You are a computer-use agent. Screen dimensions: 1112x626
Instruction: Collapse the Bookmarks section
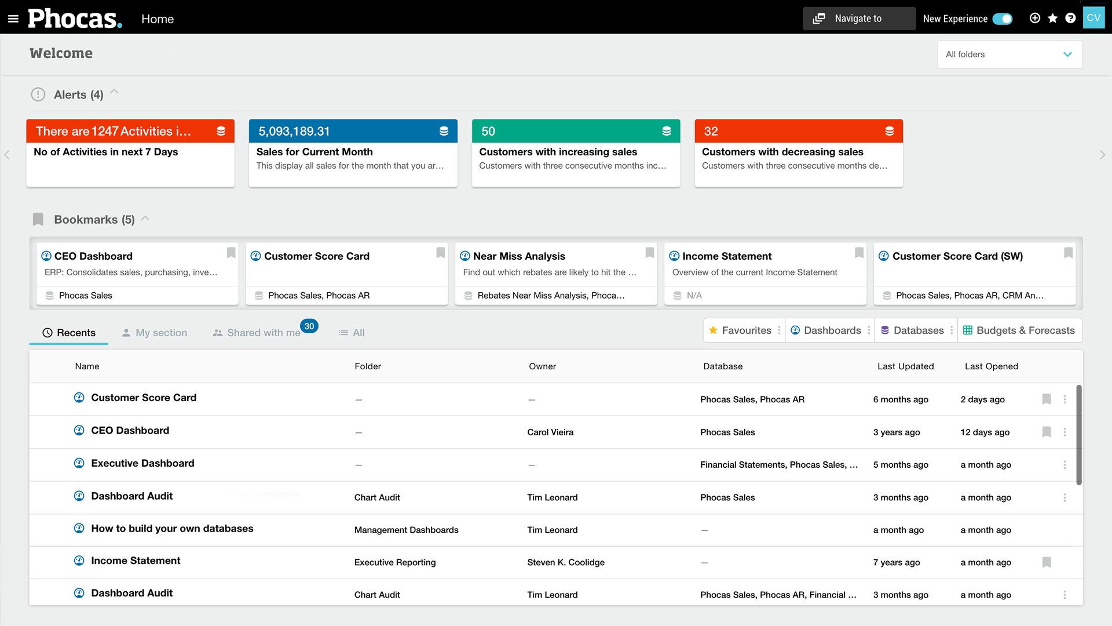[x=145, y=219]
